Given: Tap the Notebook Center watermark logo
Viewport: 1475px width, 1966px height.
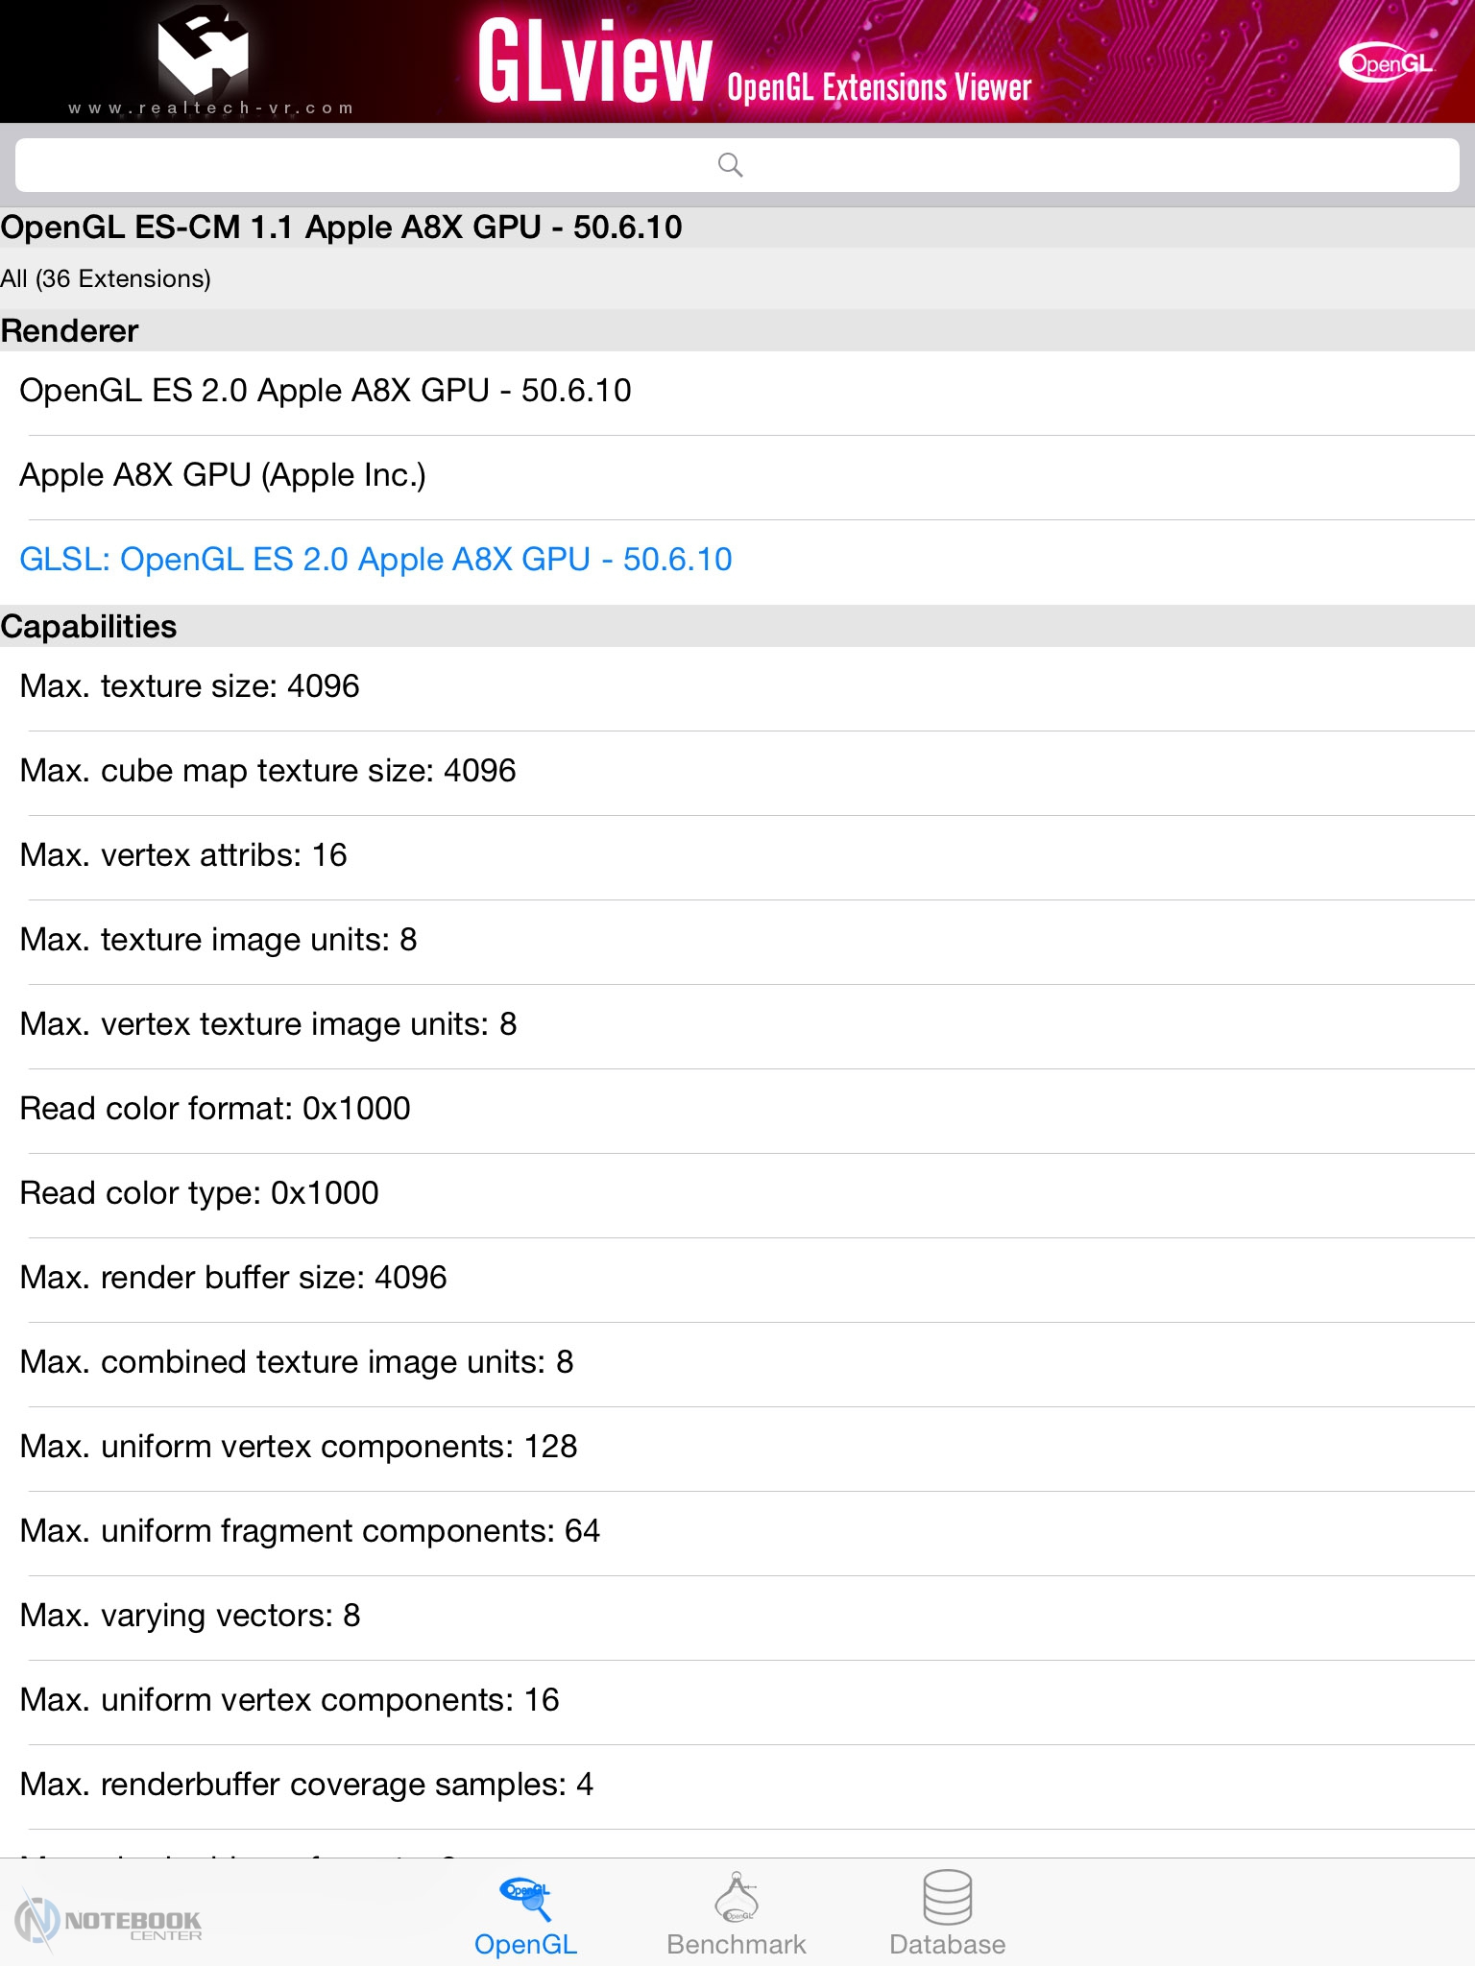Looking at the screenshot, I should 109,1921.
